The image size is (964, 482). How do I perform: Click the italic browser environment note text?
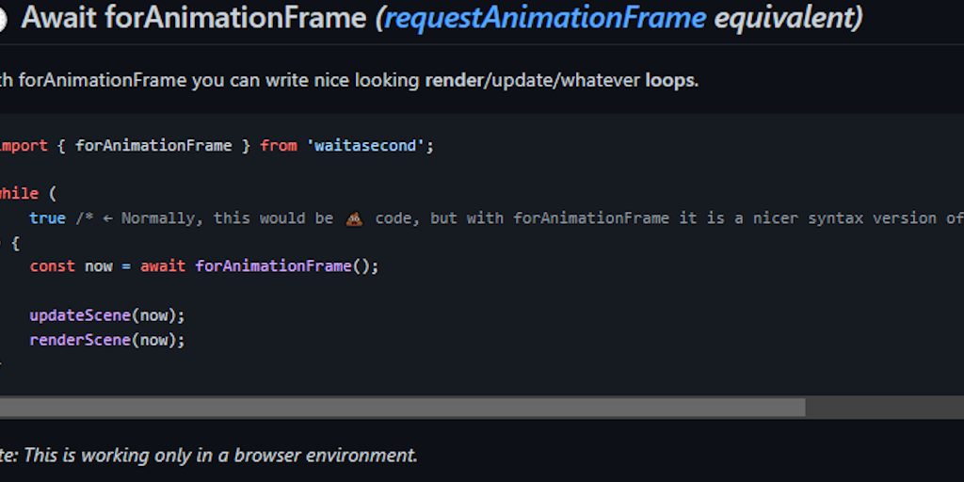(x=217, y=456)
